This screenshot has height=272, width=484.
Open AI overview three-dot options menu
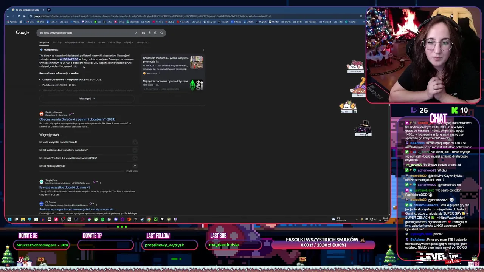203,50
